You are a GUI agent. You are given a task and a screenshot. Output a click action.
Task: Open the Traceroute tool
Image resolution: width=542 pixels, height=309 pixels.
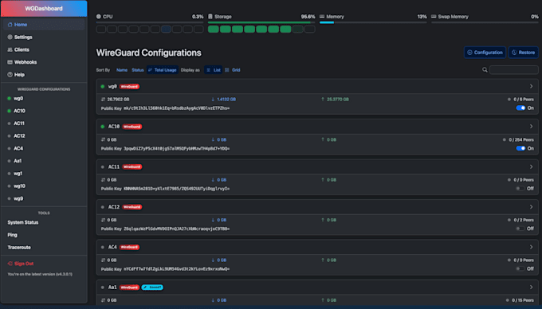[44, 247]
